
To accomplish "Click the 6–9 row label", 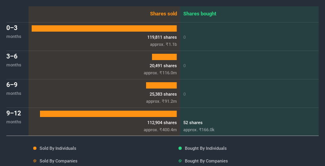I will [12, 85].
